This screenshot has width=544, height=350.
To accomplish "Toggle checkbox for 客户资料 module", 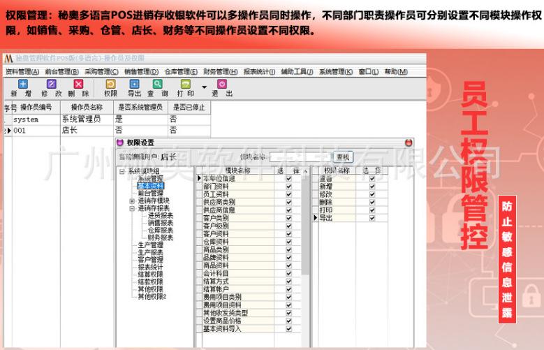I will tap(288, 234).
